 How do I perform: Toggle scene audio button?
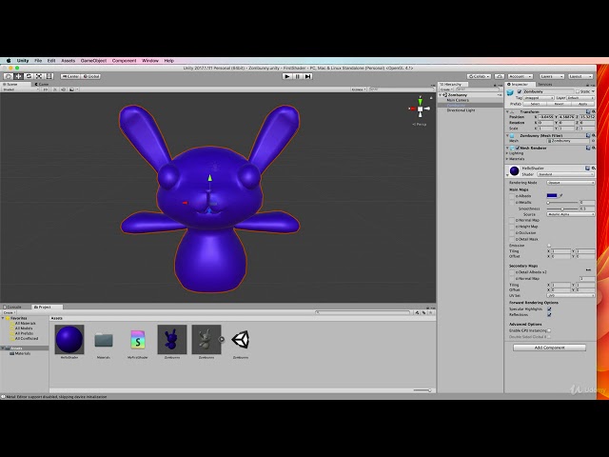click(x=63, y=89)
